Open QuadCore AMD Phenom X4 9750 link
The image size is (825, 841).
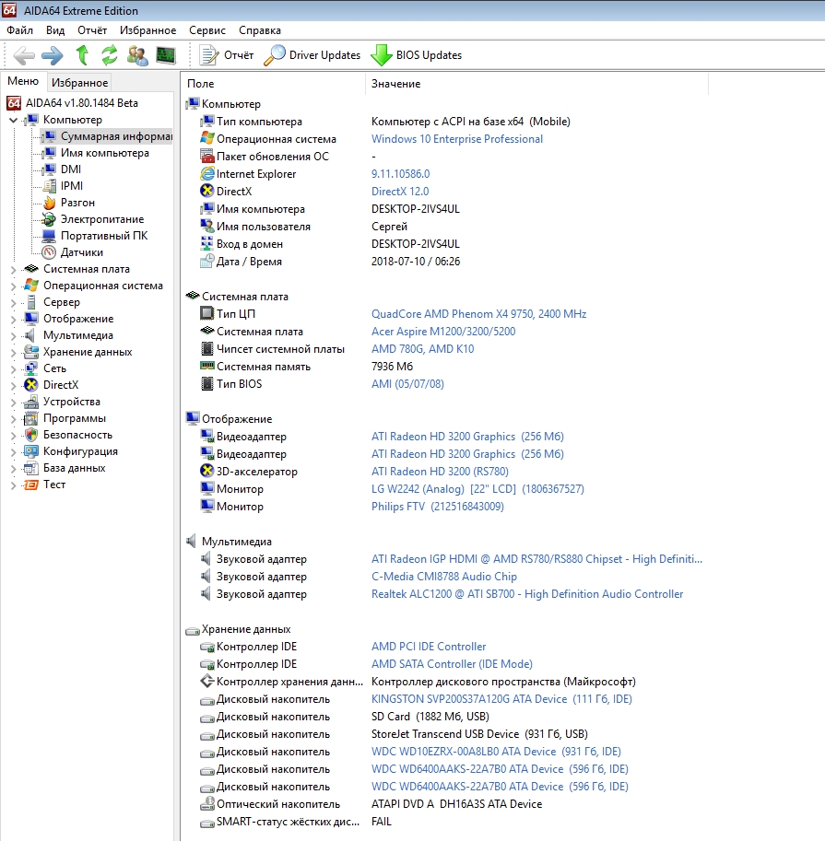(x=478, y=314)
